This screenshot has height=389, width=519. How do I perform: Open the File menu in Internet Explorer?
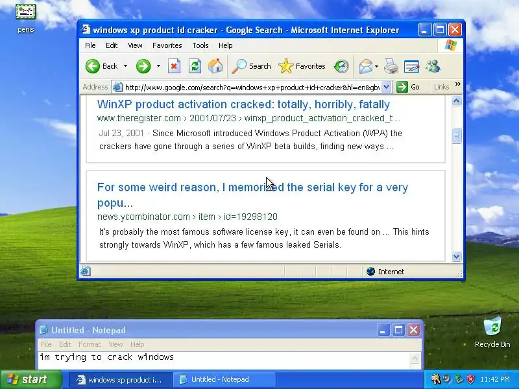(x=90, y=45)
